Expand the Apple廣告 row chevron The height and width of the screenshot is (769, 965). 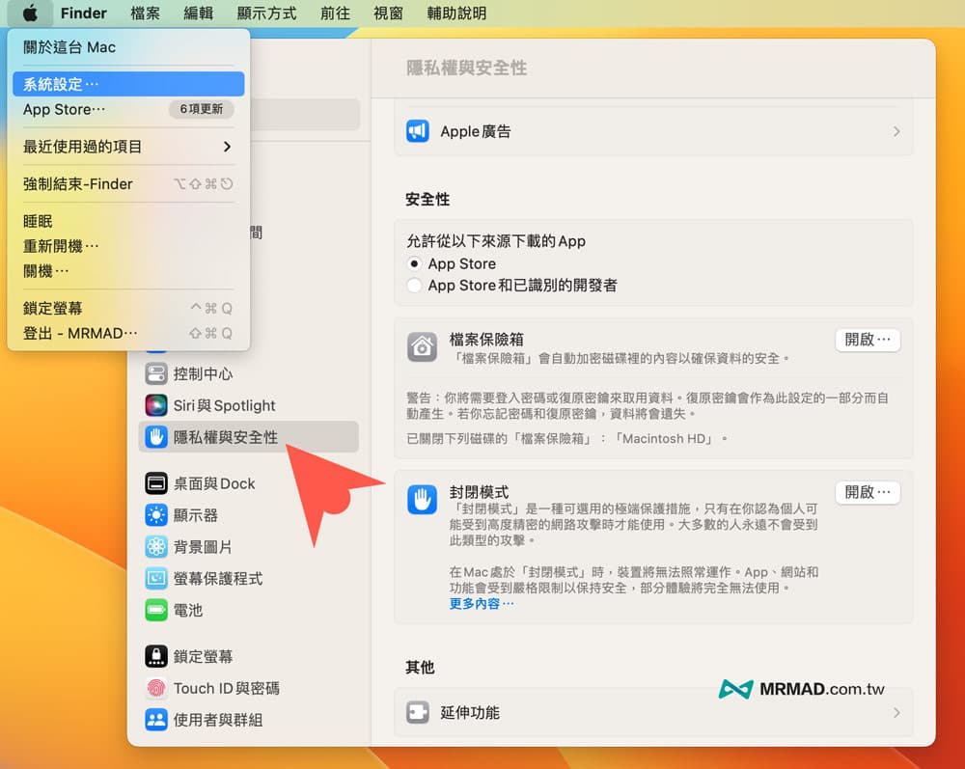coord(896,131)
